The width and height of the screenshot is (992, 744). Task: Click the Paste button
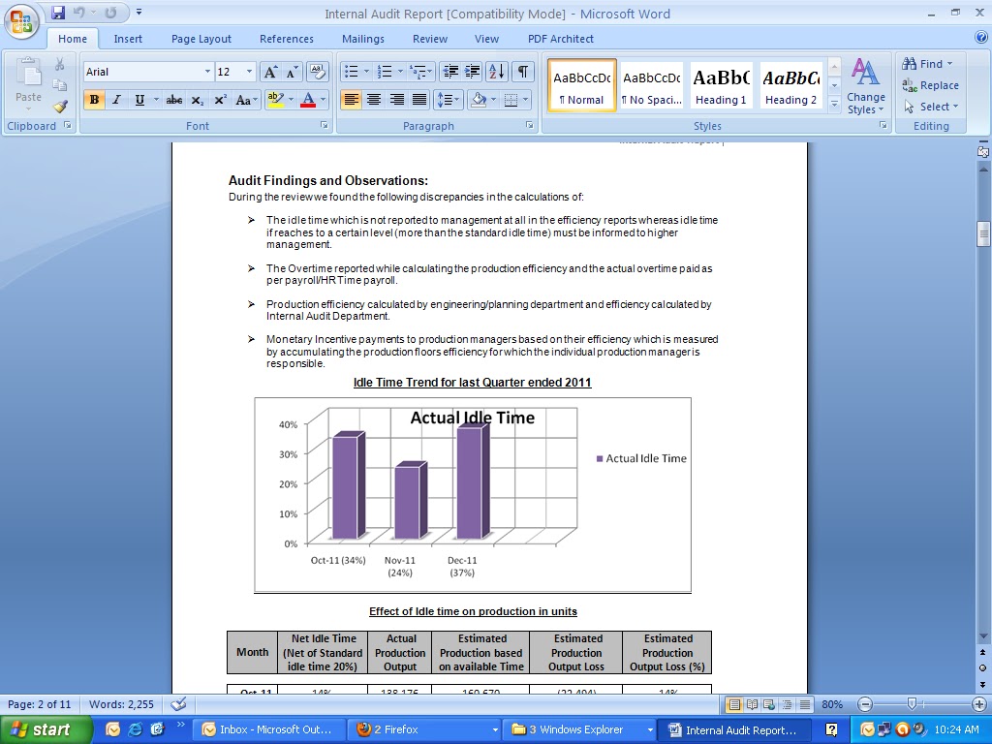click(x=28, y=86)
